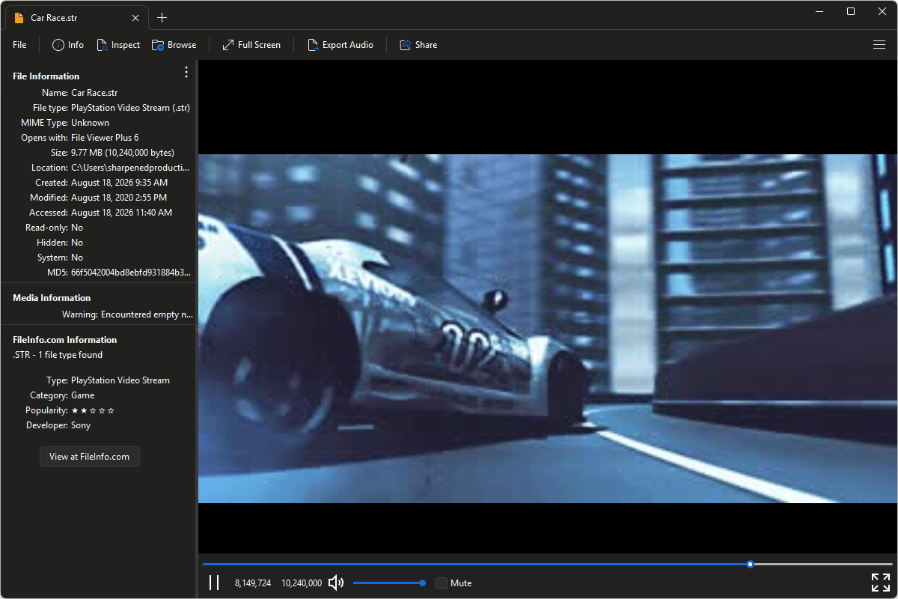Click the Accessed date August 18, 2026 11:40 AM
The image size is (898, 599).
(122, 213)
